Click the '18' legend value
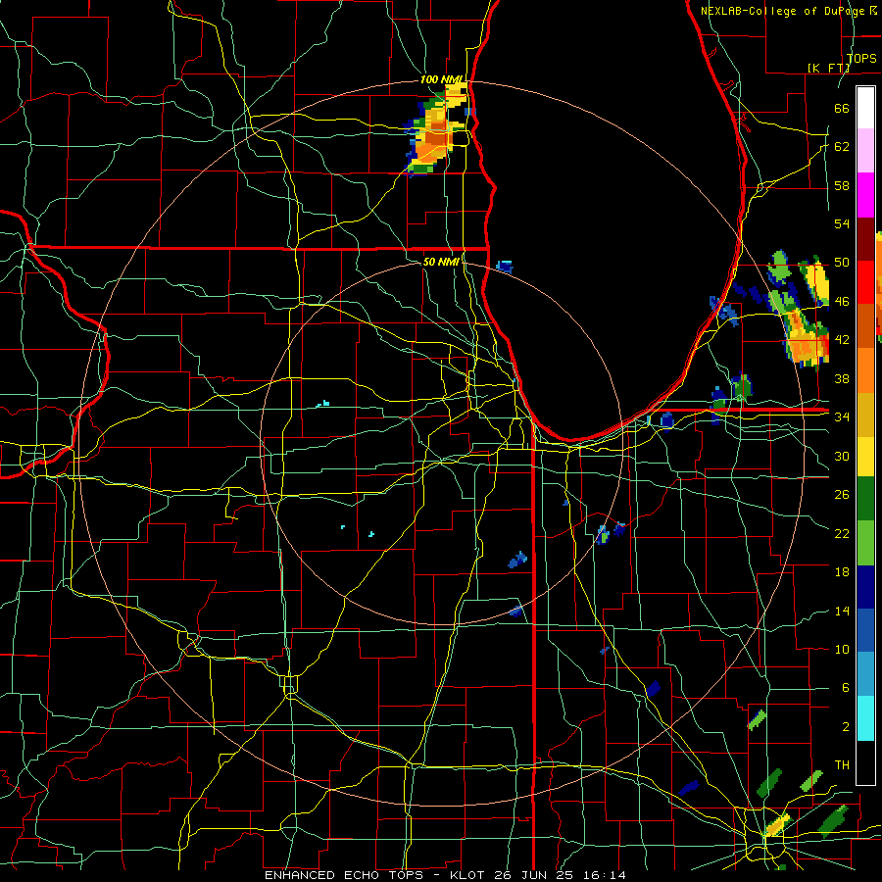The width and height of the screenshot is (882, 882). coord(842,572)
